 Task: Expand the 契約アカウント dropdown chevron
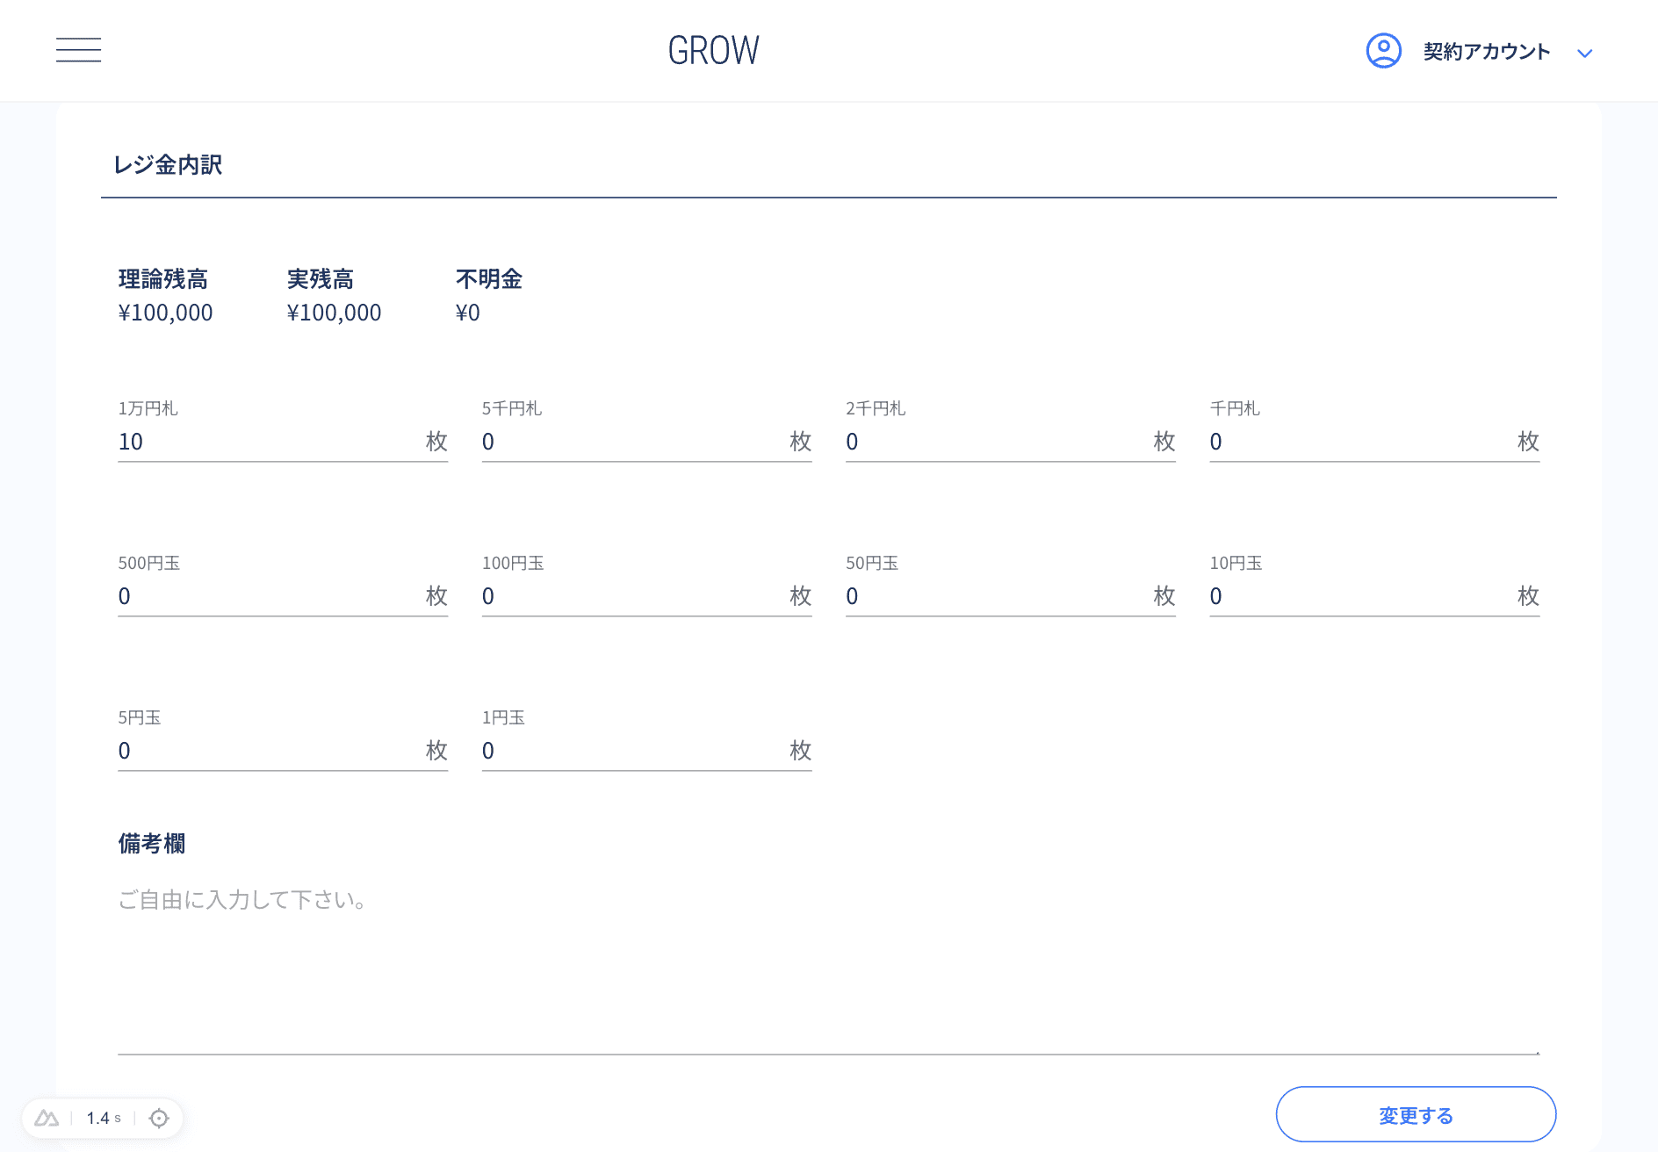point(1584,54)
